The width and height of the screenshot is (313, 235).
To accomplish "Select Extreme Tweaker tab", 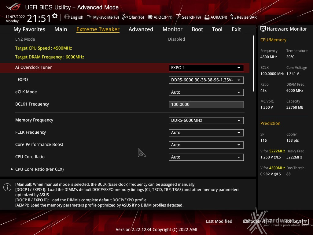I will tap(98, 29).
